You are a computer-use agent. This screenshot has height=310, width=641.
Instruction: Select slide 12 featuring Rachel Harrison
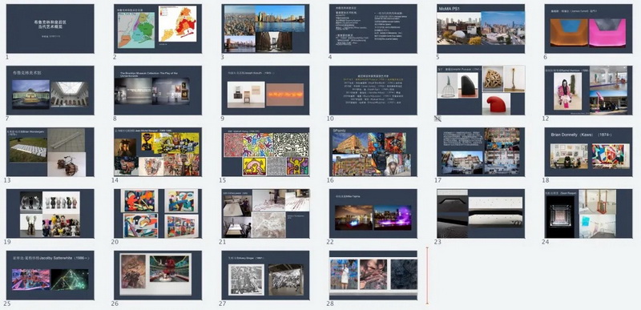(588, 91)
